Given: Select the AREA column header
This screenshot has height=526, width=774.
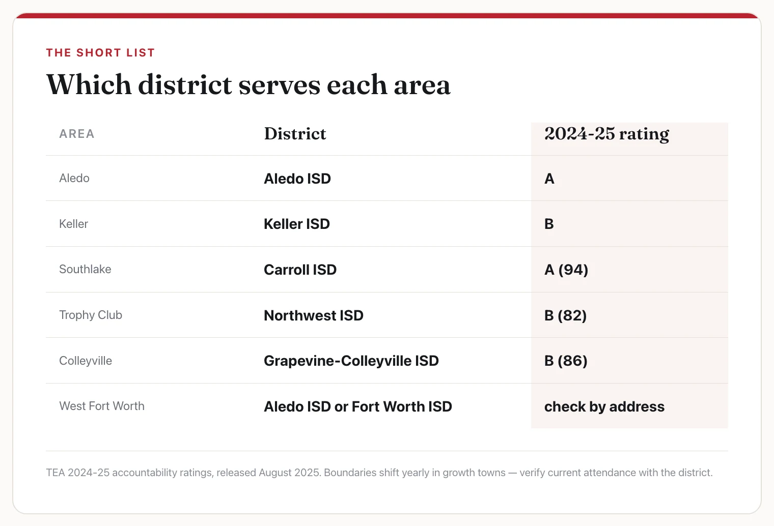Looking at the screenshot, I should tap(77, 134).
